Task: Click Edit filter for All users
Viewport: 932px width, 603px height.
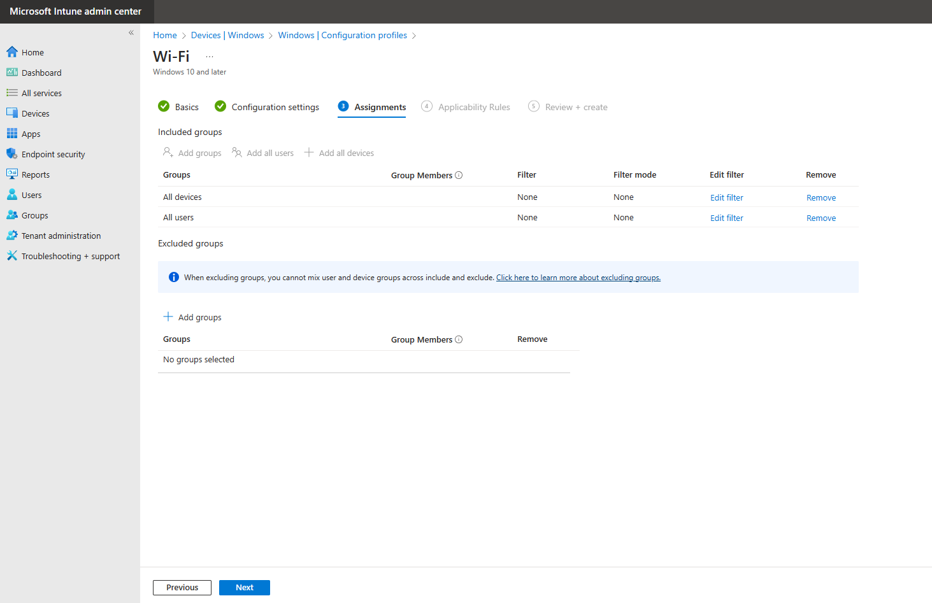Action: click(727, 218)
